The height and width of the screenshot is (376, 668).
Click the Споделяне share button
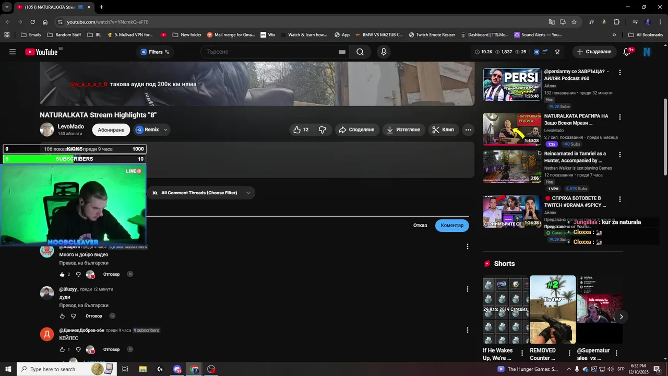click(x=357, y=130)
